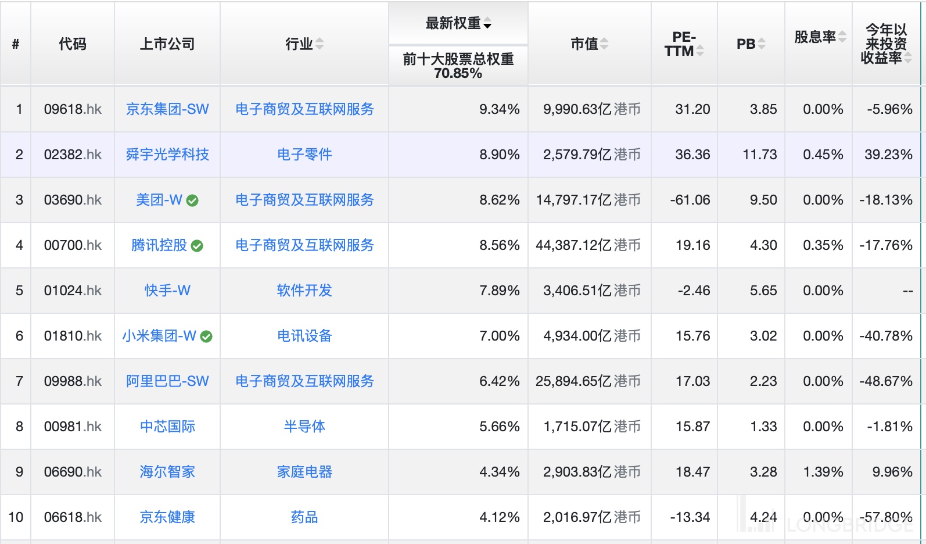This screenshot has width=926, height=544.
Task: Click the 半导体 industry link
Action: [304, 427]
